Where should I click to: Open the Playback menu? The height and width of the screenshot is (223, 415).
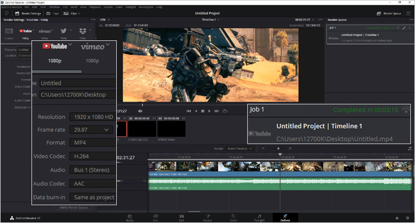(95, 7)
